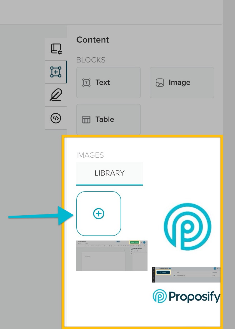Switch to the LIBRARY tab
This screenshot has width=235, height=329.
(110, 174)
